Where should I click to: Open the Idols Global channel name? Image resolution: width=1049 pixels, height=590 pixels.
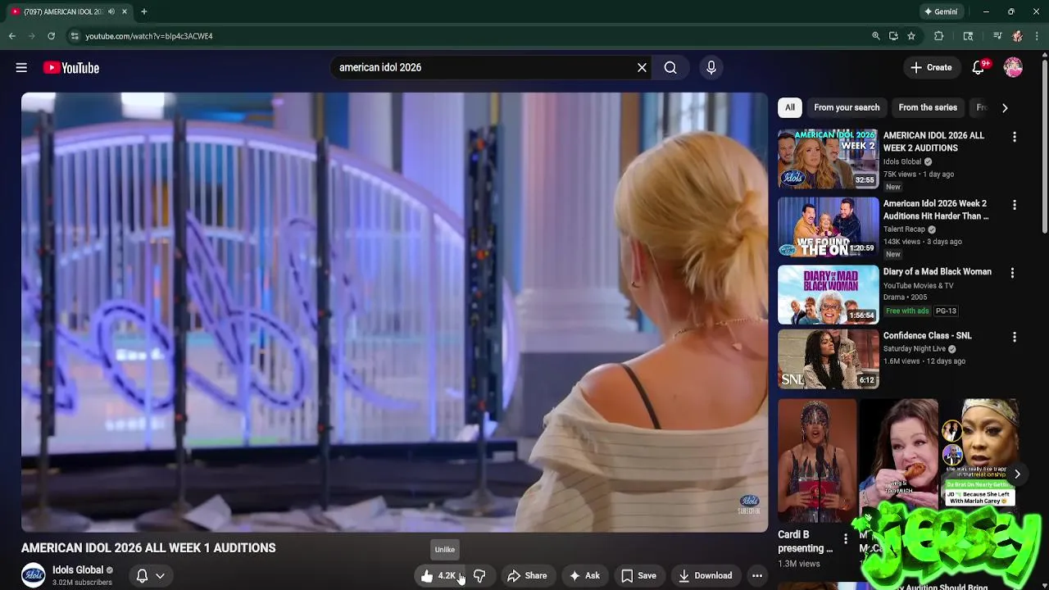click(x=78, y=570)
